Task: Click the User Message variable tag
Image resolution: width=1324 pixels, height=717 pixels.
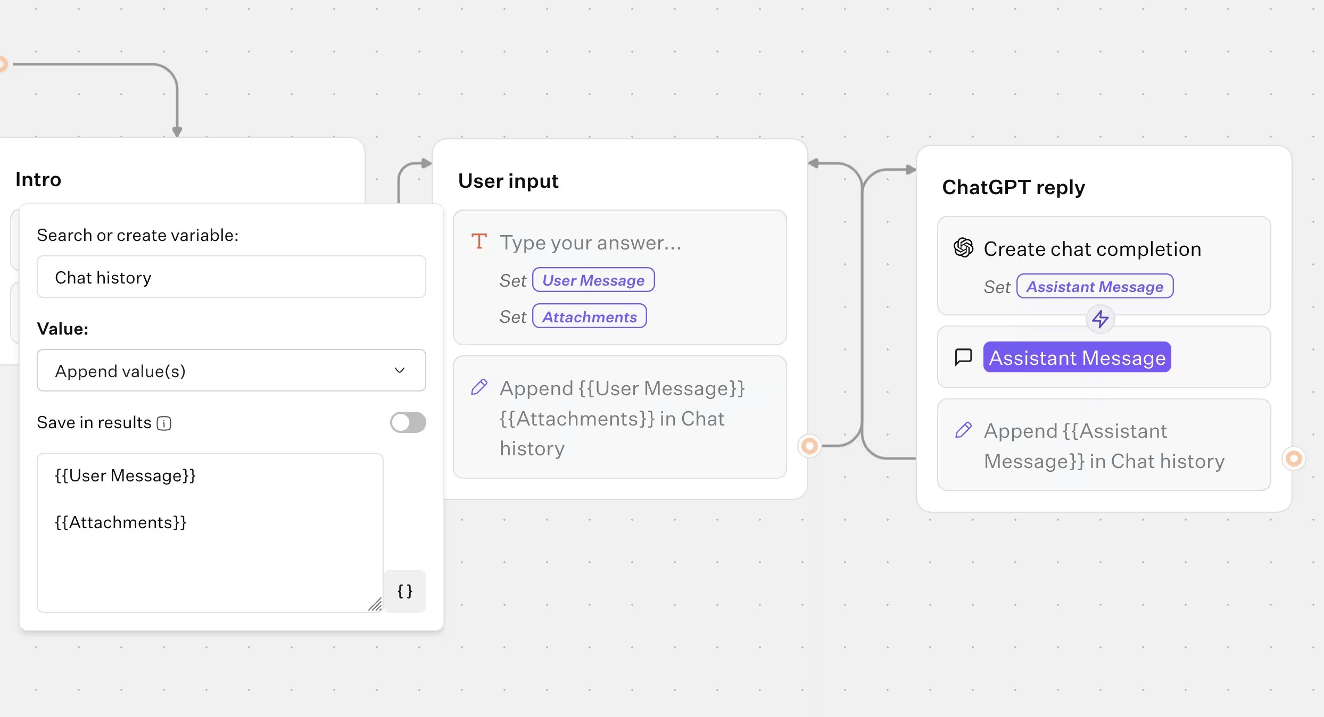Action: pos(593,280)
